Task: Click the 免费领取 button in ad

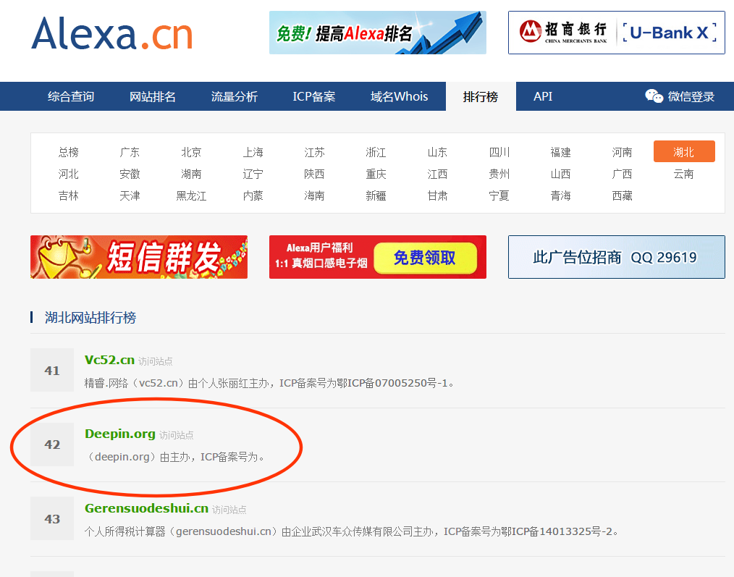Action: coord(425,258)
